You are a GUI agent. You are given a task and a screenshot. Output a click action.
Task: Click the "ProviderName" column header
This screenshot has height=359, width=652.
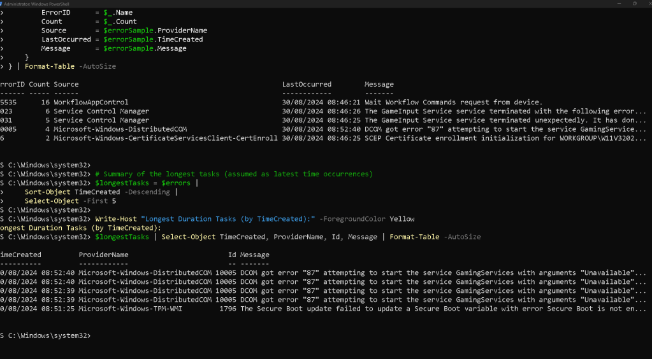[103, 255]
